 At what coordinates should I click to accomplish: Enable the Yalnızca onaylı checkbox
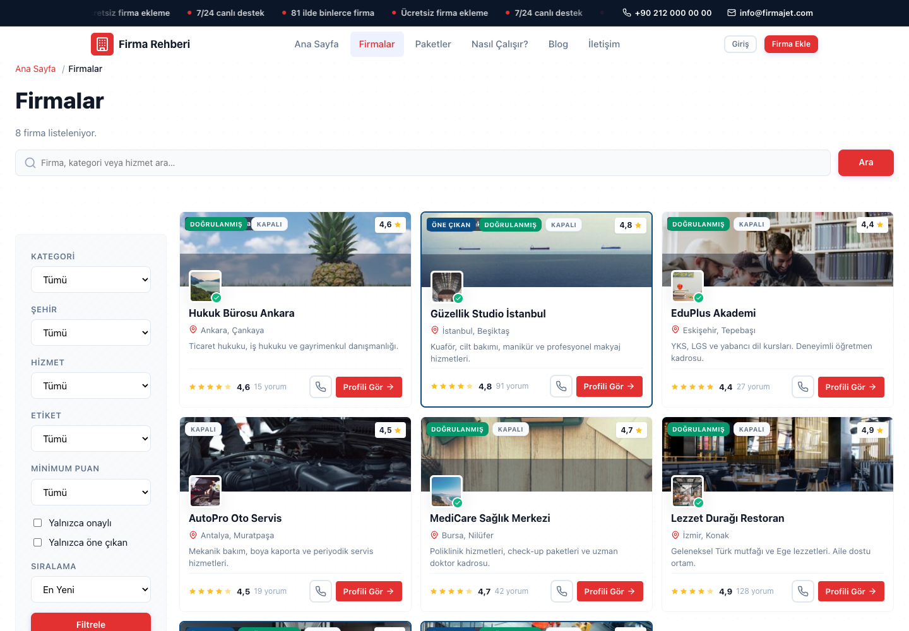(37, 522)
